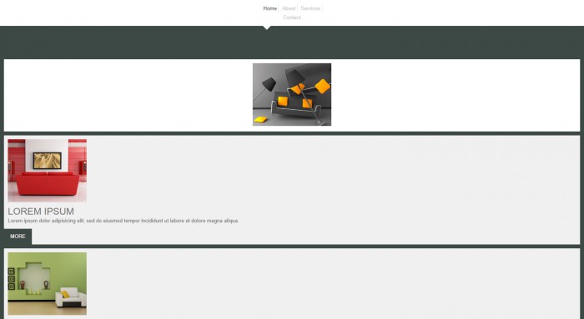Open the Home navigation link
This screenshot has height=319, width=584.
[x=270, y=8]
